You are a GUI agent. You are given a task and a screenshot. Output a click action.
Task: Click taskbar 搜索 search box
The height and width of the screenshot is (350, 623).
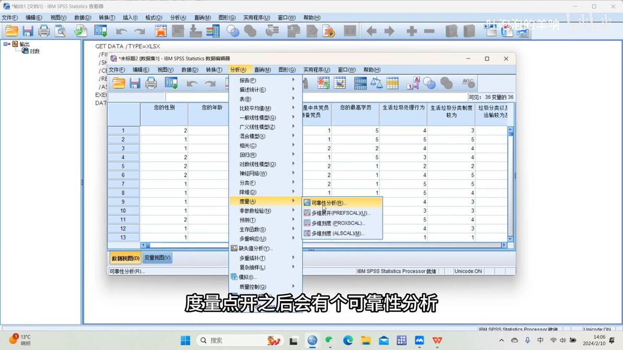pos(240,341)
